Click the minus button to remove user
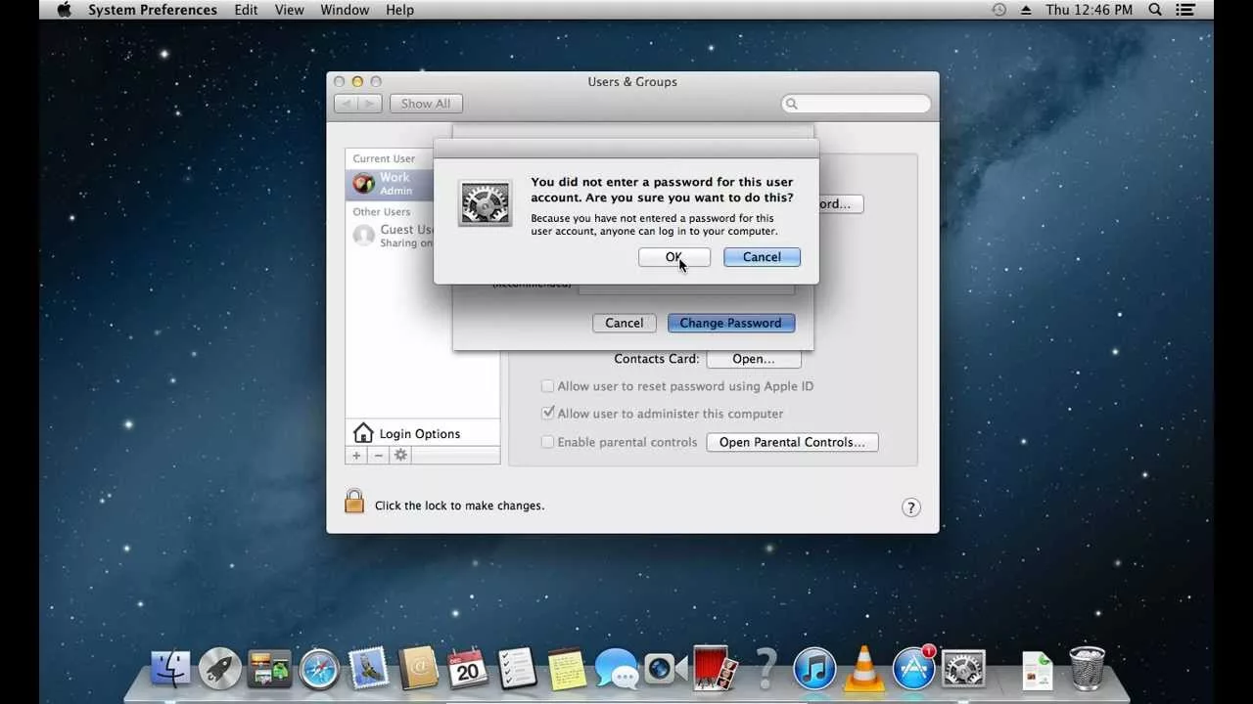This screenshot has width=1253, height=704. click(x=378, y=456)
